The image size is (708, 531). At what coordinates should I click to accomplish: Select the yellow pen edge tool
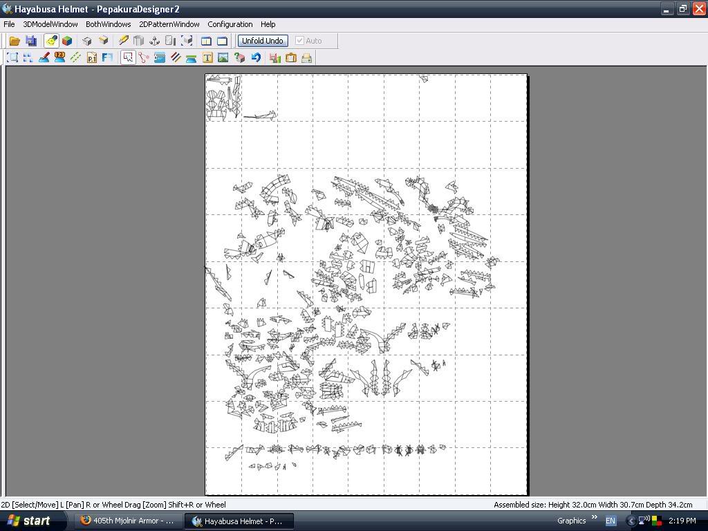click(123, 41)
